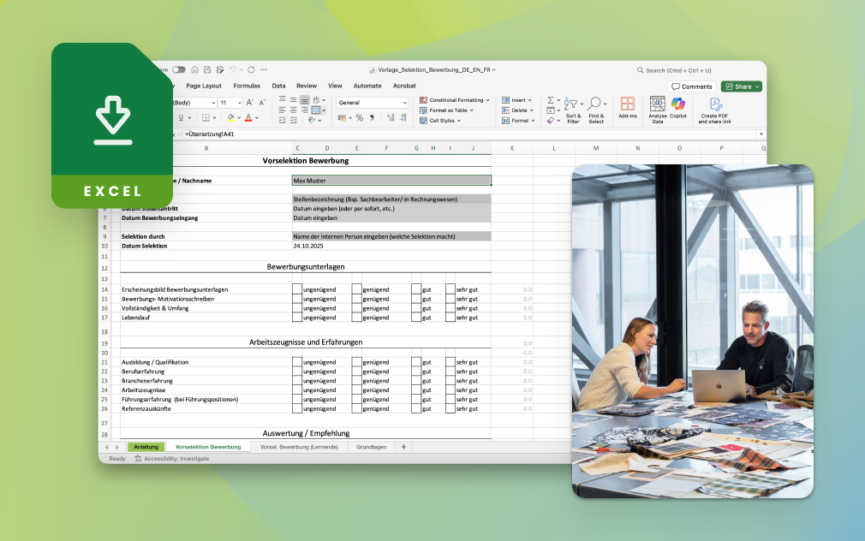The width and height of the screenshot is (865, 541).
Task: Click the green Share button
Action: [x=742, y=86]
